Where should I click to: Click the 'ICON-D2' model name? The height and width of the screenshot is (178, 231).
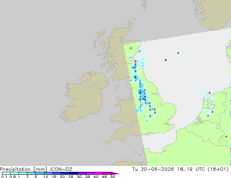pos(61,169)
